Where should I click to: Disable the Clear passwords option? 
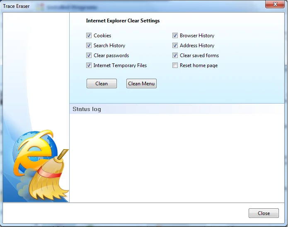pos(89,55)
